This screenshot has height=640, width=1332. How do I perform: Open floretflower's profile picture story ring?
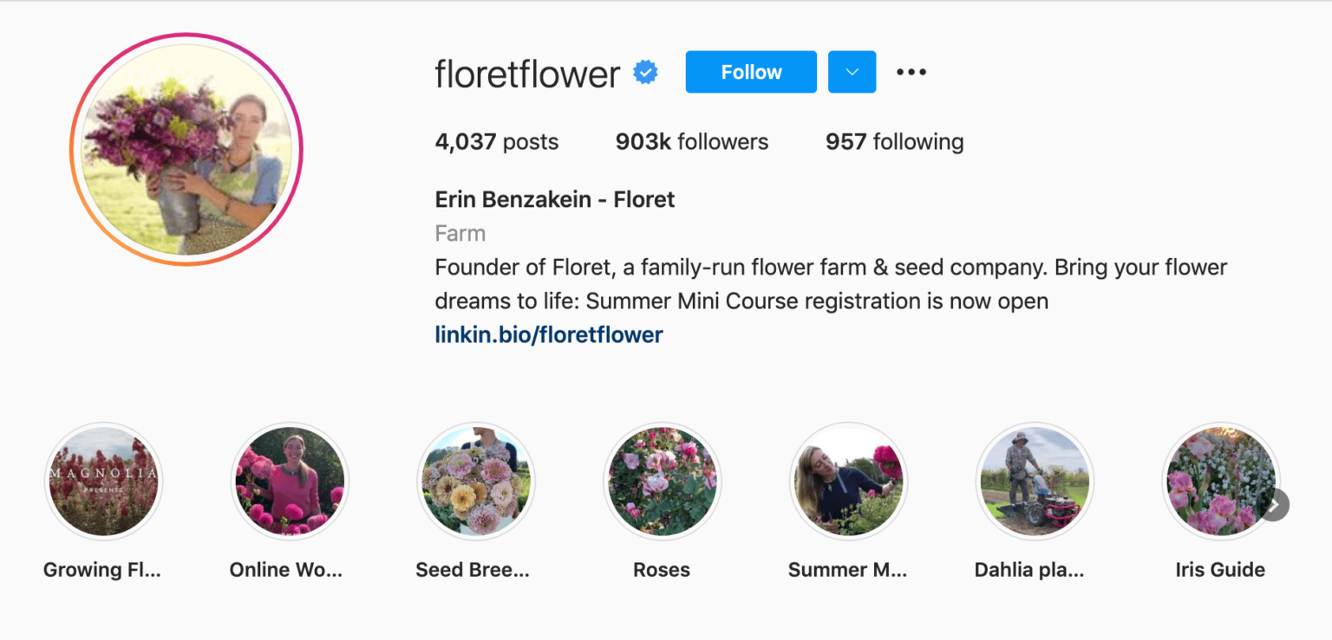pos(185,149)
